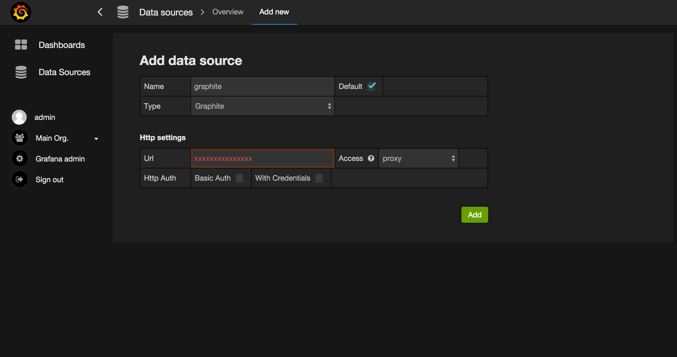This screenshot has height=357, width=677.
Task: Click the Main Org. label
Action: point(52,138)
